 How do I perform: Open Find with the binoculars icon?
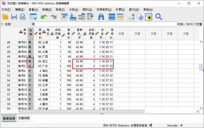coord(101,17)
